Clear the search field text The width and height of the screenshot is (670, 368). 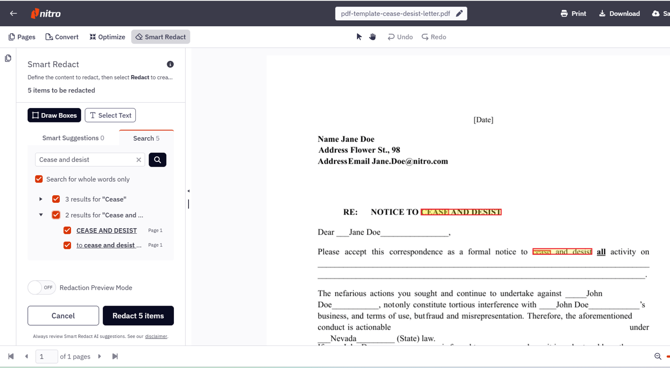click(139, 160)
